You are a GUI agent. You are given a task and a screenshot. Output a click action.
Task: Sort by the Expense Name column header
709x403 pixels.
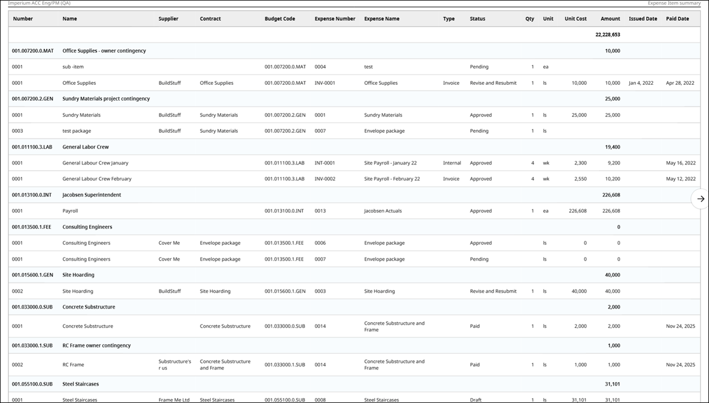(382, 19)
